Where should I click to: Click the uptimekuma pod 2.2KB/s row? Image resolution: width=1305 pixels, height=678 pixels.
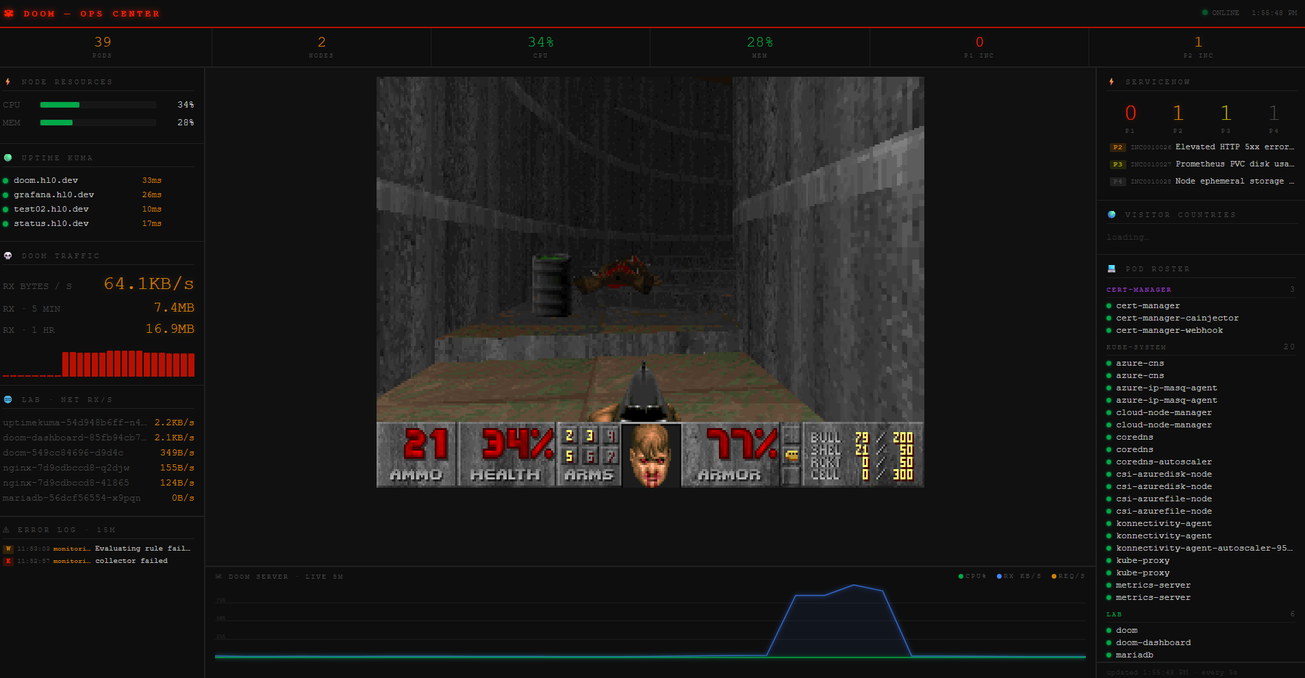coord(99,423)
